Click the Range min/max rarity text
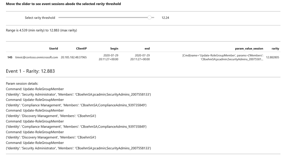This screenshot has width=283, height=157. click(x=41, y=30)
